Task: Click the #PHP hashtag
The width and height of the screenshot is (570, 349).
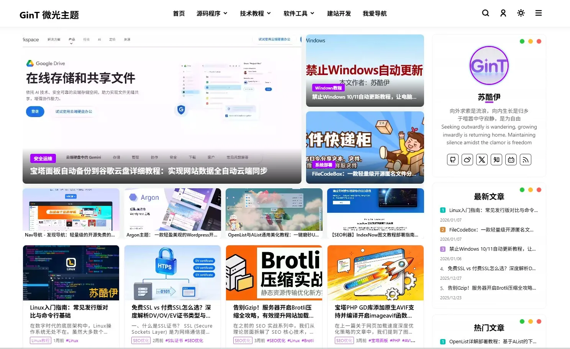Action: [x=395, y=341]
